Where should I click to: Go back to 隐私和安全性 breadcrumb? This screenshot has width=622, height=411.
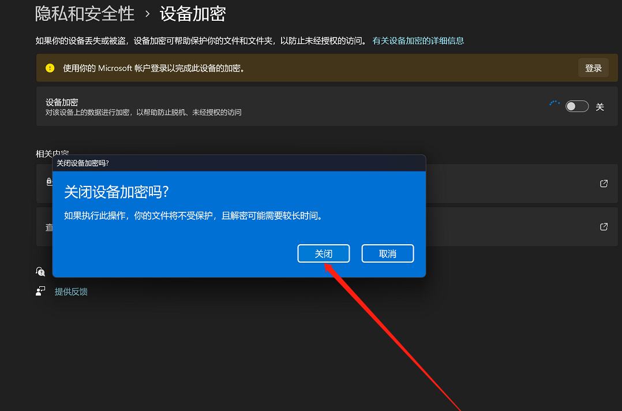[85, 14]
